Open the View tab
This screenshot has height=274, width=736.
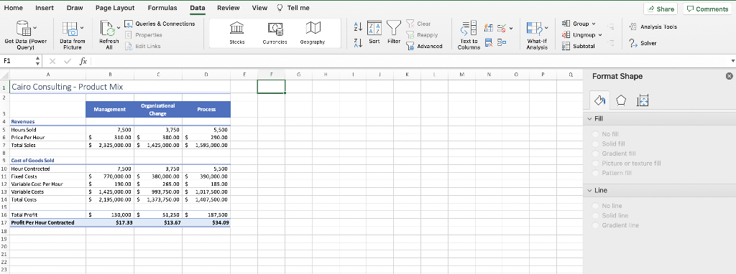[x=259, y=8]
